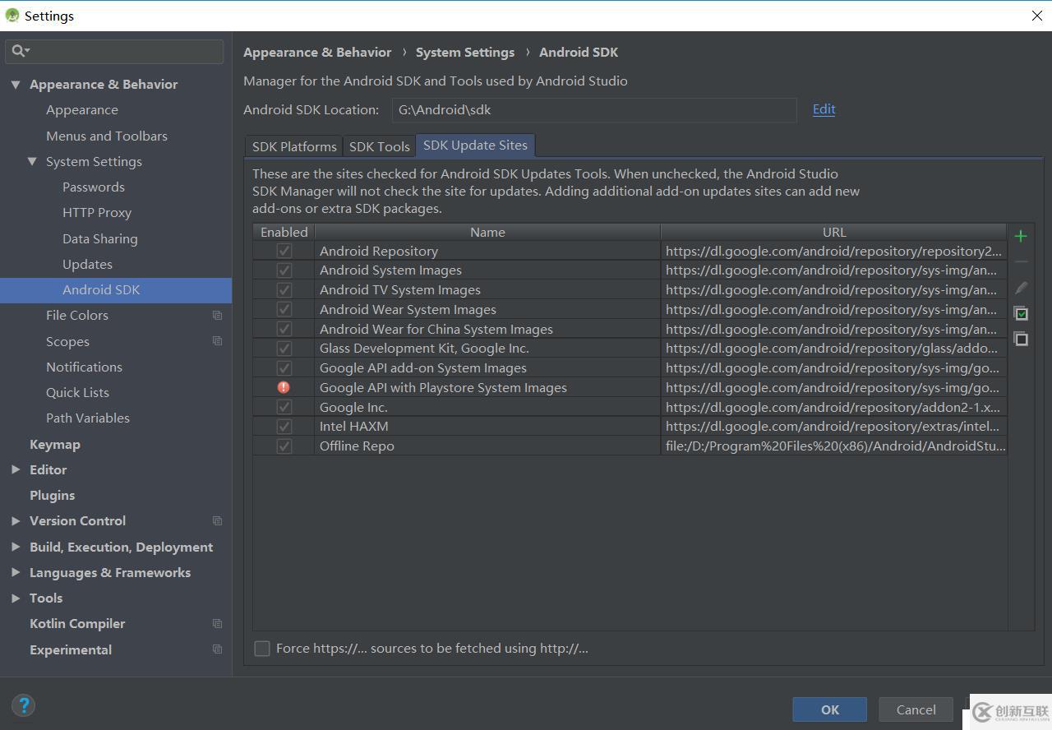Toggle Android Wear for China checkbox
This screenshot has width=1052, height=730.
pos(284,329)
